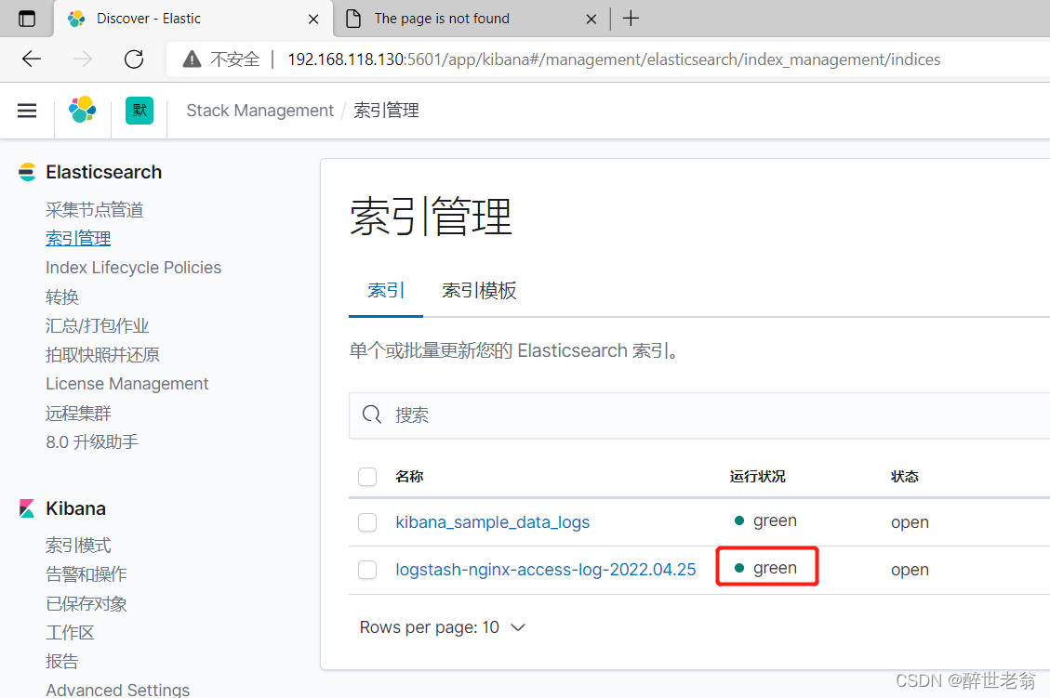Open 8.0 升级助手 in sidebar
Screen dimensions: 1050x698
92,441
